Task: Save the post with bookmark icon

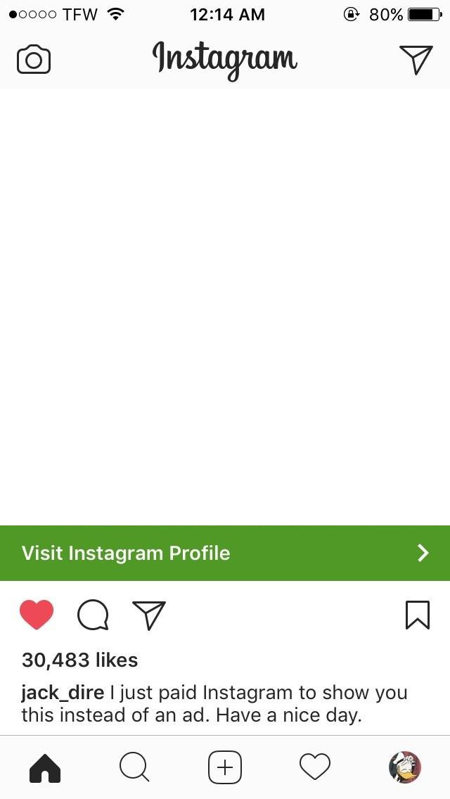Action: pyautogui.click(x=418, y=615)
